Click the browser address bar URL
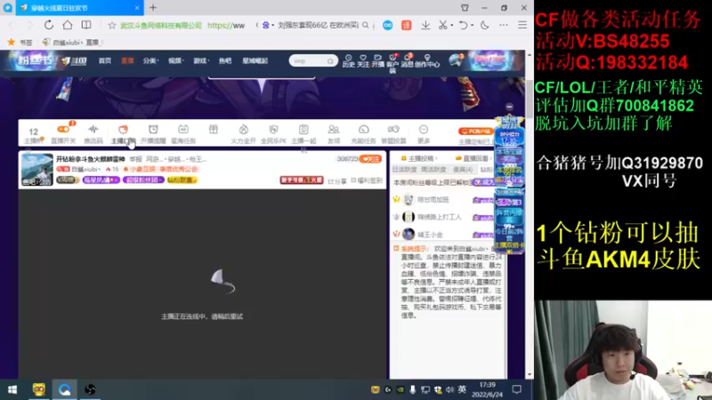This screenshot has height=400, width=712. (x=226, y=26)
